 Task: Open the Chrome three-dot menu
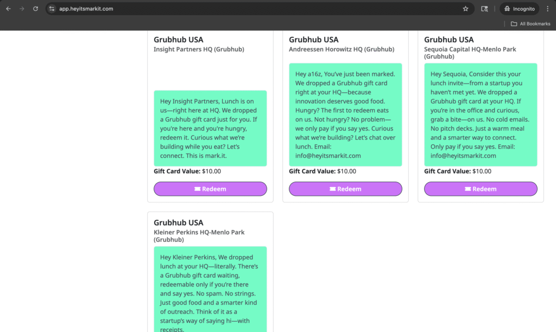point(547,9)
